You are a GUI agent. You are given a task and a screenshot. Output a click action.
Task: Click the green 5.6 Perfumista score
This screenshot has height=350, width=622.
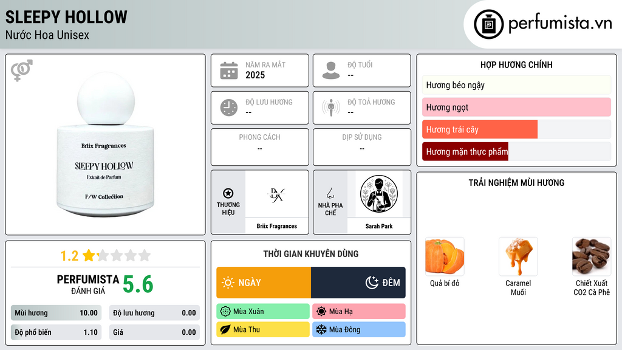point(138,284)
